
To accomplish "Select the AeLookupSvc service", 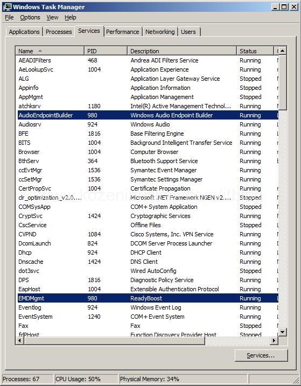I will (x=148, y=69).
